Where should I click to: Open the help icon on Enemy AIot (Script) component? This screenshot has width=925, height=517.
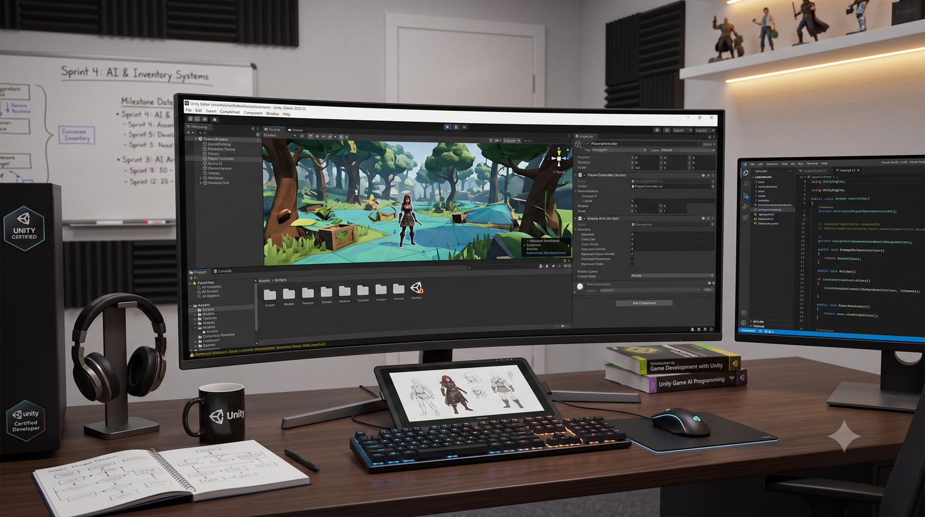tap(703, 218)
